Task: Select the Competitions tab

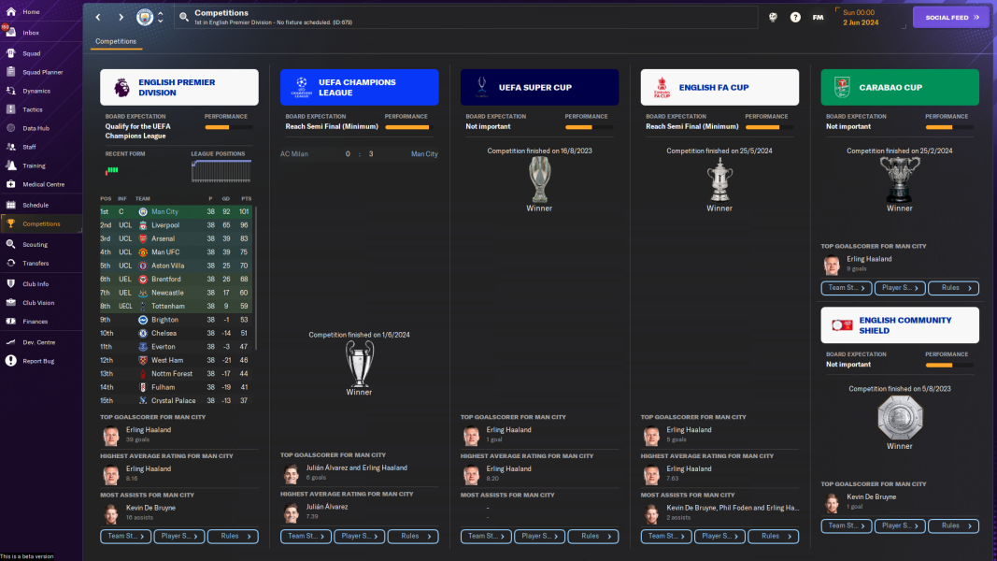Action: (x=116, y=41)
